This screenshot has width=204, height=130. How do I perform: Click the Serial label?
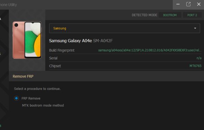tap(53, 58)
